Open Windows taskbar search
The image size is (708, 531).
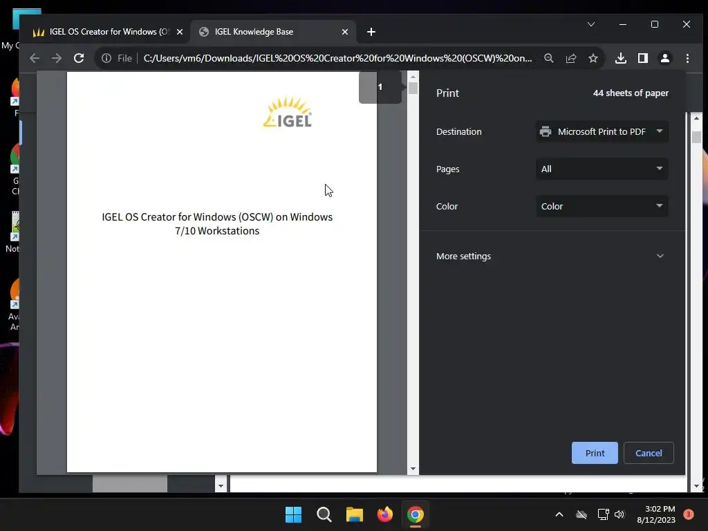tap(324, 514)
